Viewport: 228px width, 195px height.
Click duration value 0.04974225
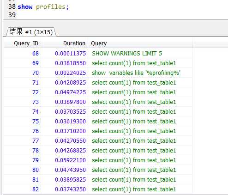click(x=70, y=92)
